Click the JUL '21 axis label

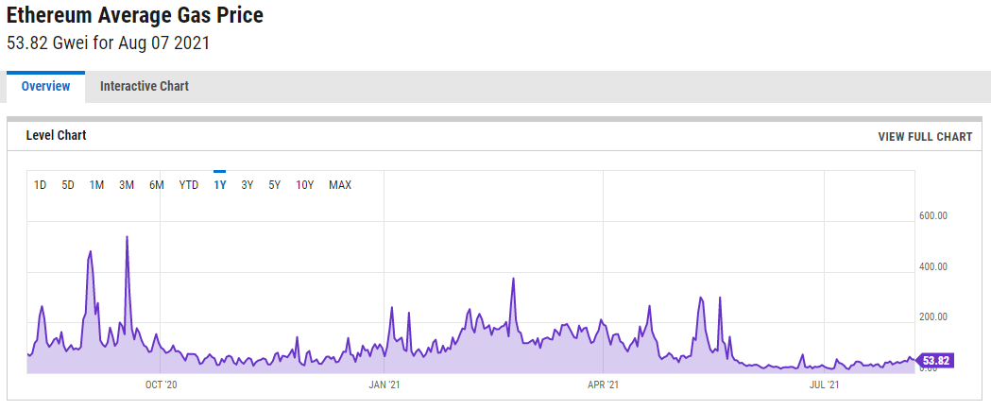(825, 384)
